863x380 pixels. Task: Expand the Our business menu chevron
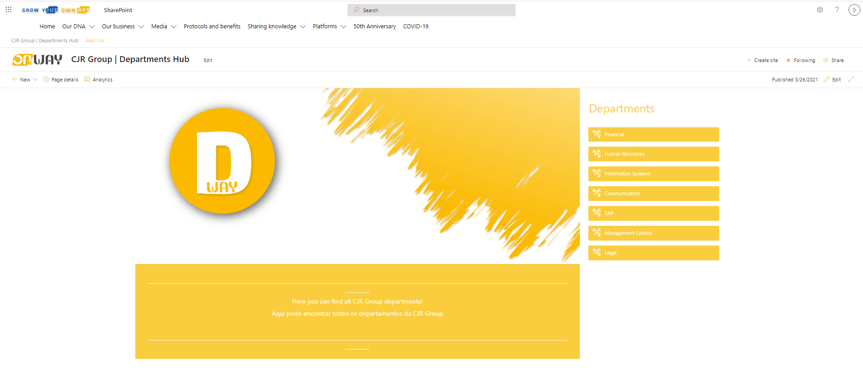click(141, 27)
